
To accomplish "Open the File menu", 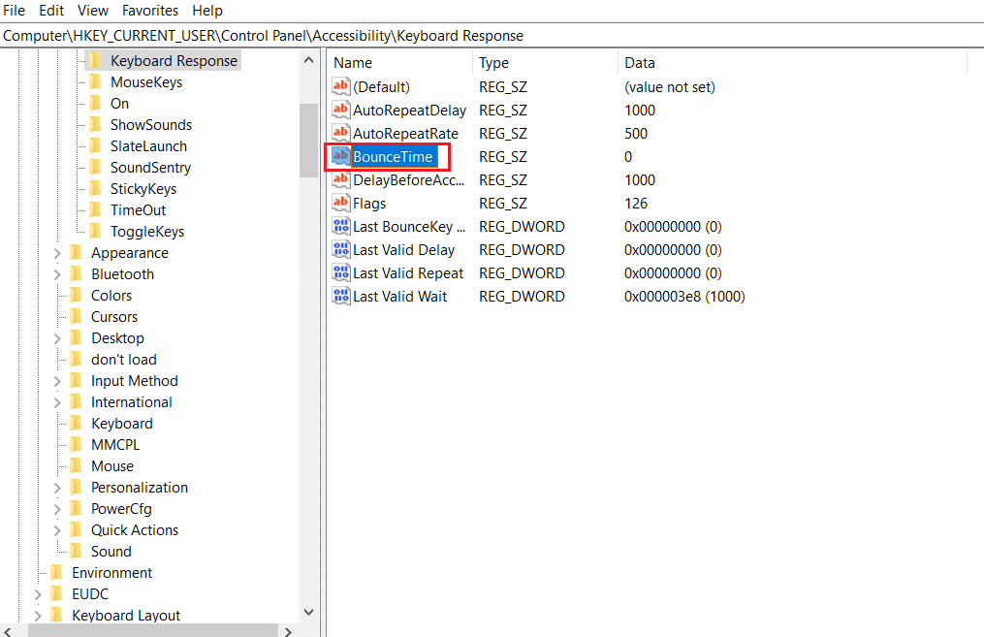I will (x=14, y=11).
